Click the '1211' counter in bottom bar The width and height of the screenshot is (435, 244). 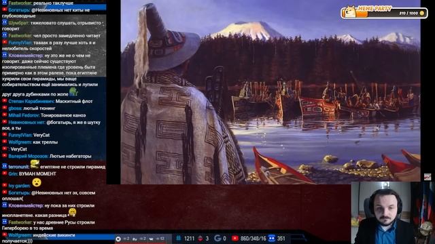pos(189,239)
